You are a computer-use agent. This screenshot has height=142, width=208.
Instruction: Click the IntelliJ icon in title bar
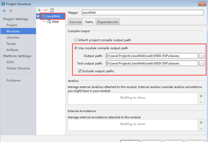[3, 4]
